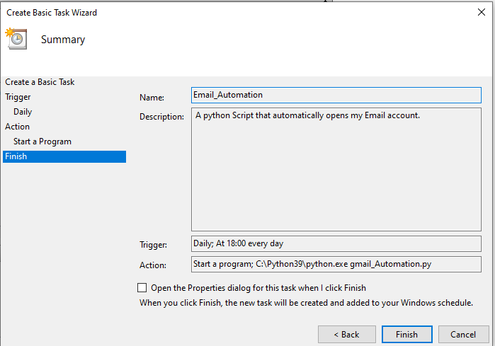Click inside the Description text box
Screen dimensions: 495x346
coord(336,169)
